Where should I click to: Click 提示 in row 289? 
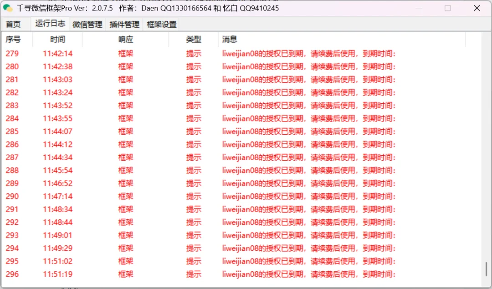pyautogui.click(x=194, y=183)
